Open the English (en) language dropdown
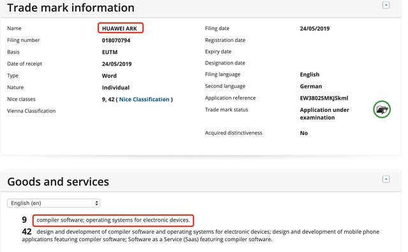Screen dimensions: 408x252 click(54, 203)
